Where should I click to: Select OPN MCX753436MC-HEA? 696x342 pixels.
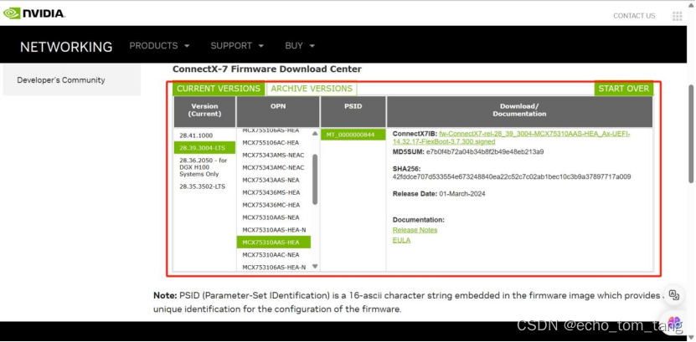click(273, 205)
